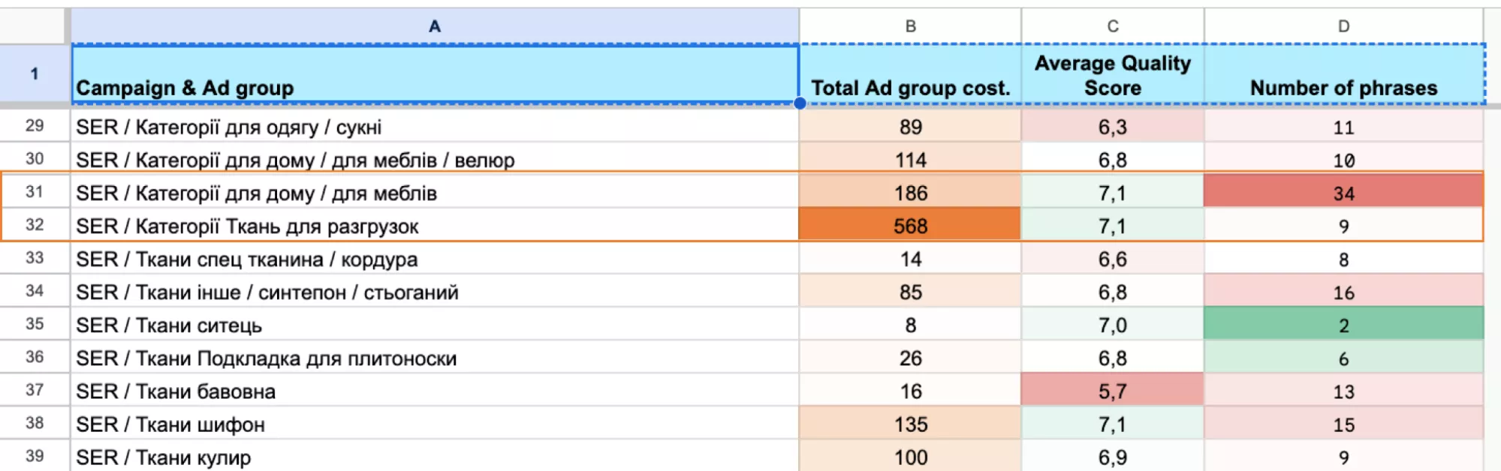Click the cell SER / Тканини шифон
The height and width of the screenshot is (471, 1501).
(x=435, y=423)
